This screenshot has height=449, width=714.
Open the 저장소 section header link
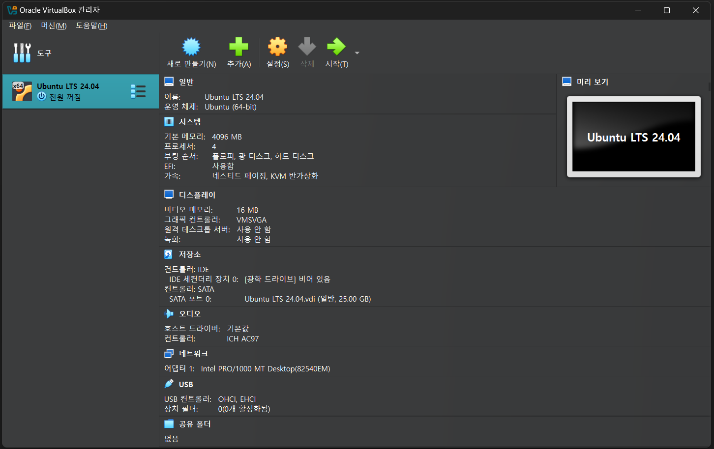click(x=190, y=254)
